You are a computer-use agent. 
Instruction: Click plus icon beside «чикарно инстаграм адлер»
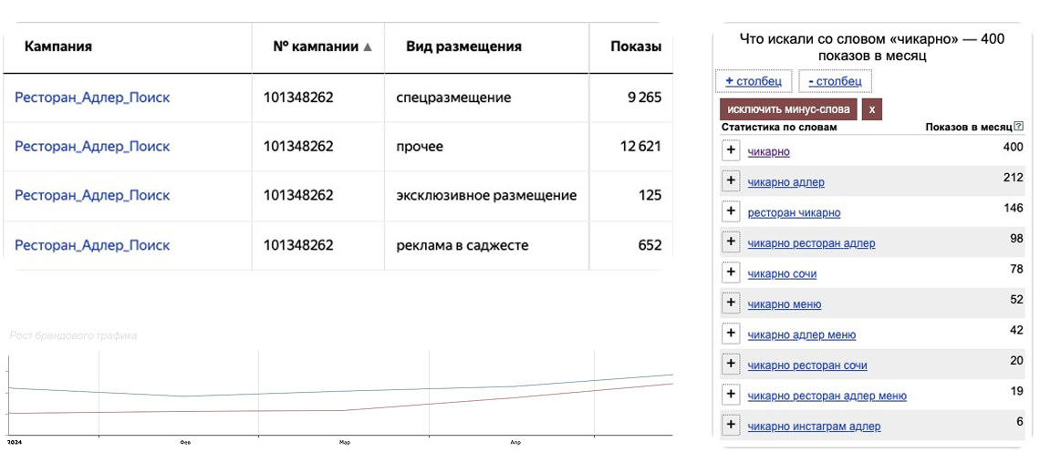click(x=730, y=425)
